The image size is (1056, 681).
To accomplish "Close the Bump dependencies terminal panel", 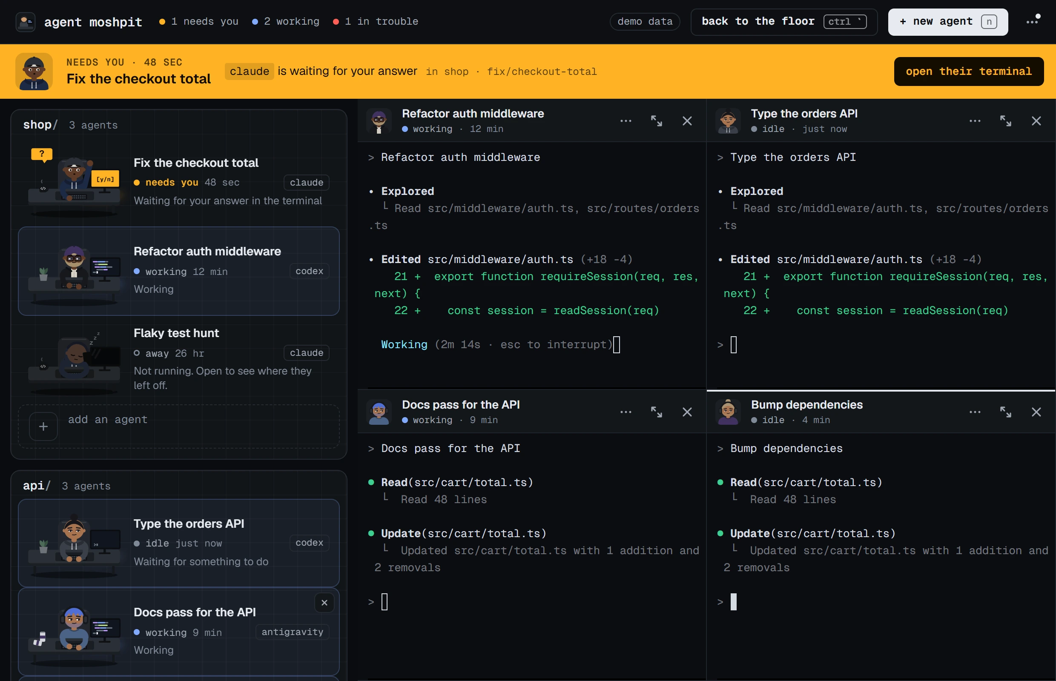I will tap(1036, 412).
